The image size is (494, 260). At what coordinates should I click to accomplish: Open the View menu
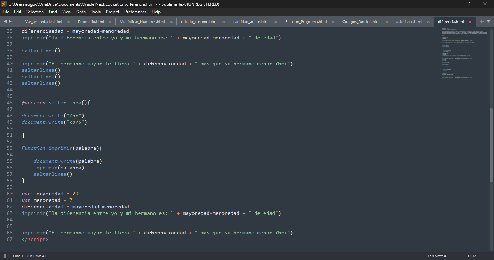pos(67,12)
